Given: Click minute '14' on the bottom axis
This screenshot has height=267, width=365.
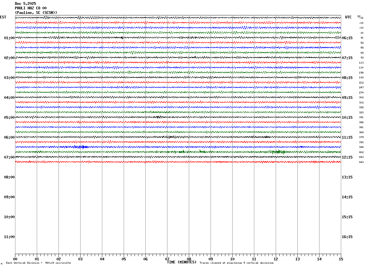Looking at the screenshot, I should tap(319, 259).
